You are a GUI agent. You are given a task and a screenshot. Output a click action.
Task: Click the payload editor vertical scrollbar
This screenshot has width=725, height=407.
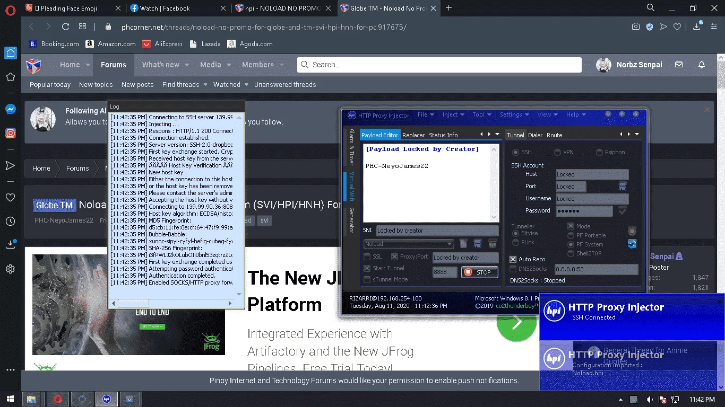495,183
